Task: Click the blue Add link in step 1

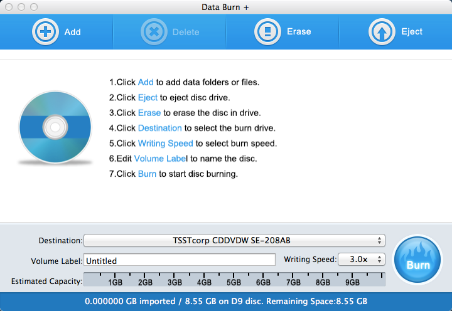Action: click(x=146, y=82)
